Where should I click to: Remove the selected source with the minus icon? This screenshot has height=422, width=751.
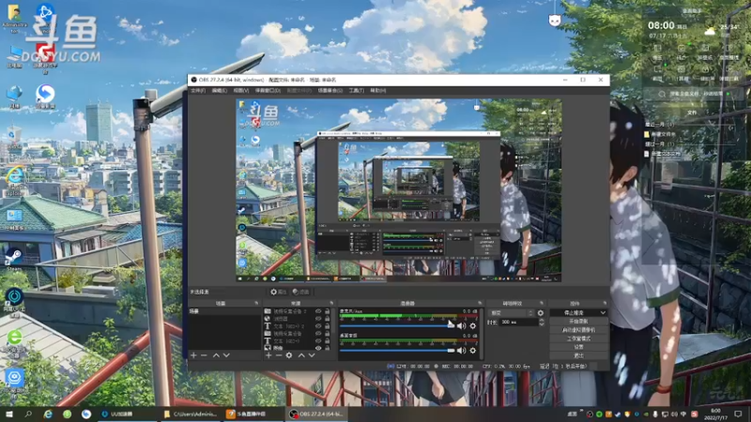click(278, 355)
